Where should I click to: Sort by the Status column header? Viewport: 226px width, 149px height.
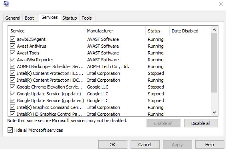(158, 31)
